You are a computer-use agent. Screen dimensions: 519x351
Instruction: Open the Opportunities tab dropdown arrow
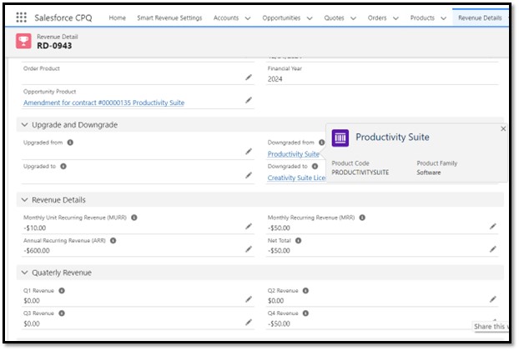click(310, 18)
